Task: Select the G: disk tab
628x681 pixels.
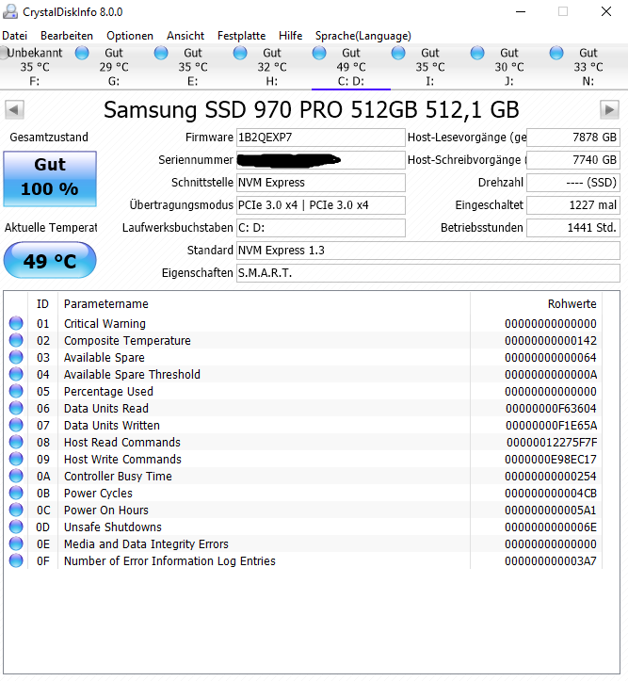Action: coord(114,67)
